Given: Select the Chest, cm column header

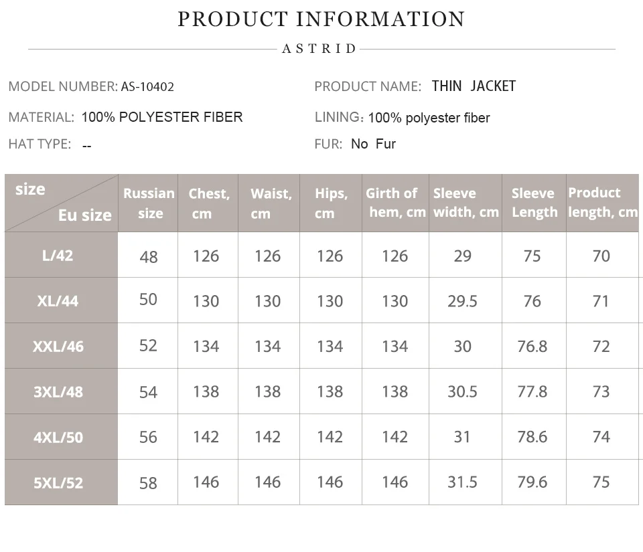Looking at the screenshot, I should pos(208,203).
